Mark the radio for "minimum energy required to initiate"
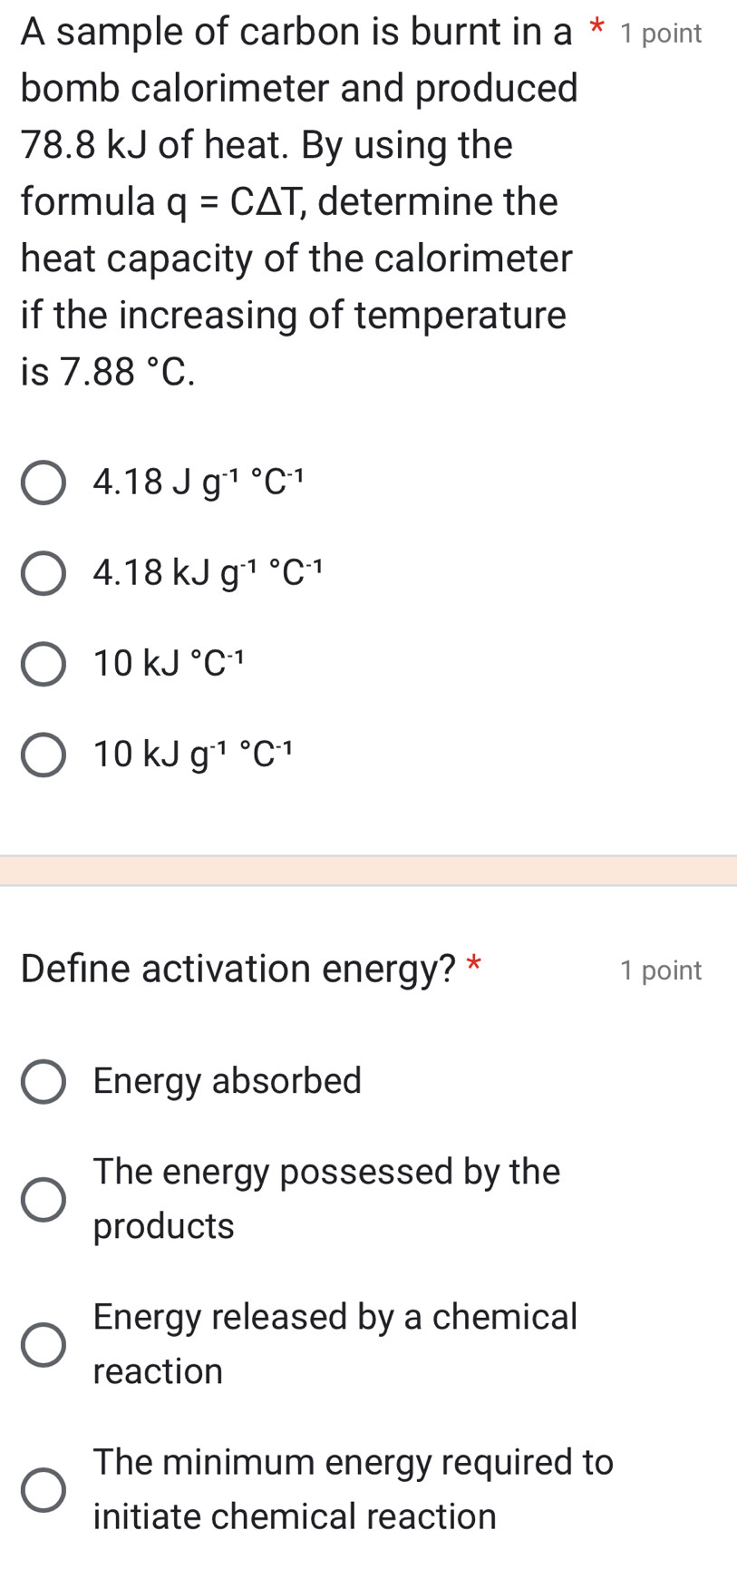This screenshot has height=1569, width=737. point(44,1489)
